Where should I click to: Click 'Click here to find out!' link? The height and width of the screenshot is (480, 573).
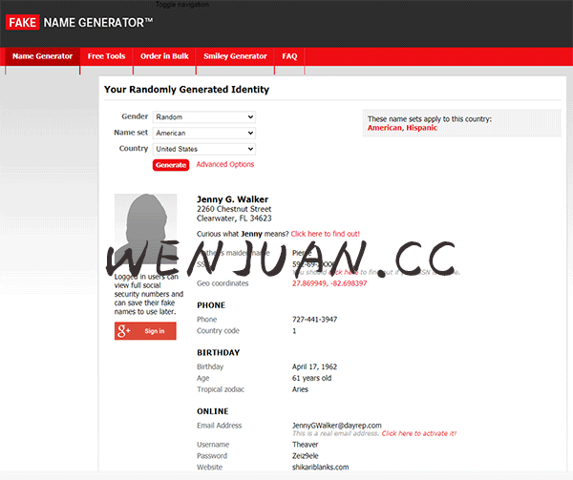coord(326,234)
